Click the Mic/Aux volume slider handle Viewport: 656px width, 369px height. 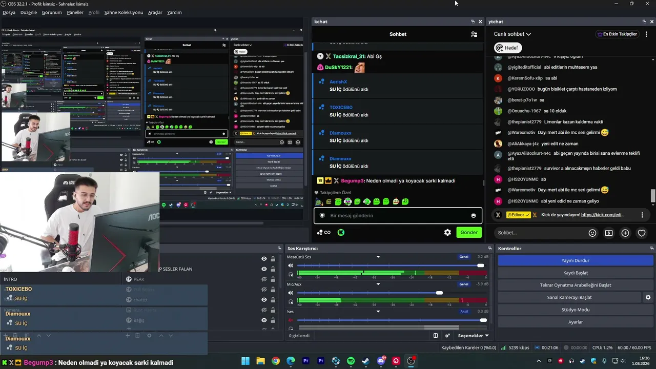[439, 293]
